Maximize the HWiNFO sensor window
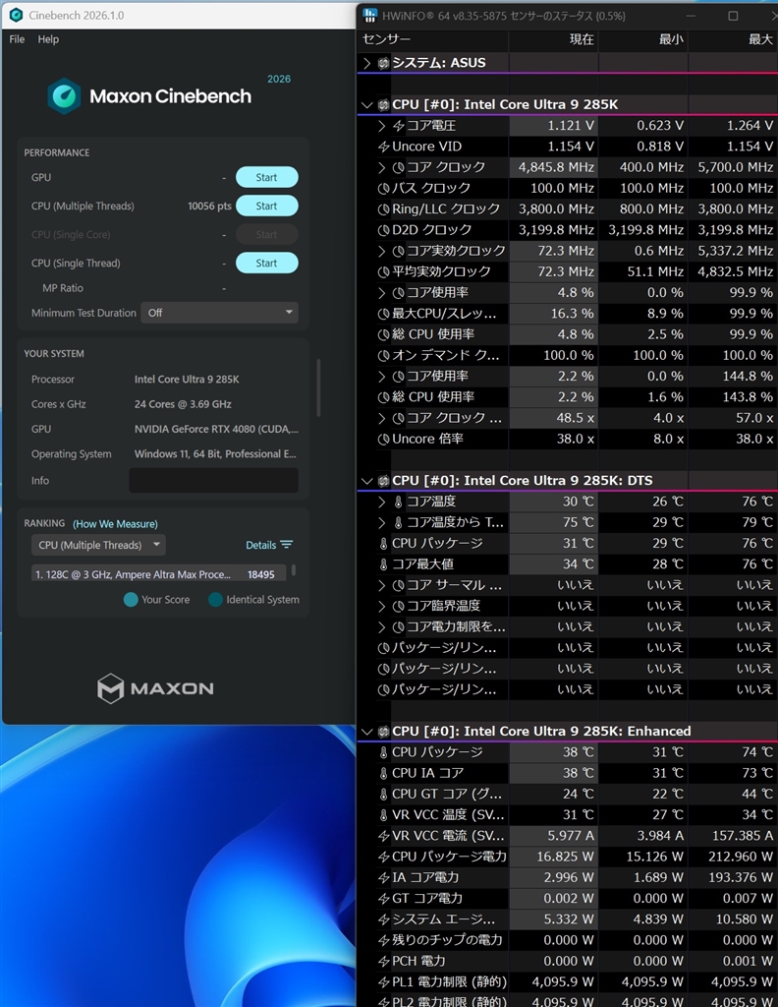This screenshot has width=778, height=1007. tap(733, 16)
